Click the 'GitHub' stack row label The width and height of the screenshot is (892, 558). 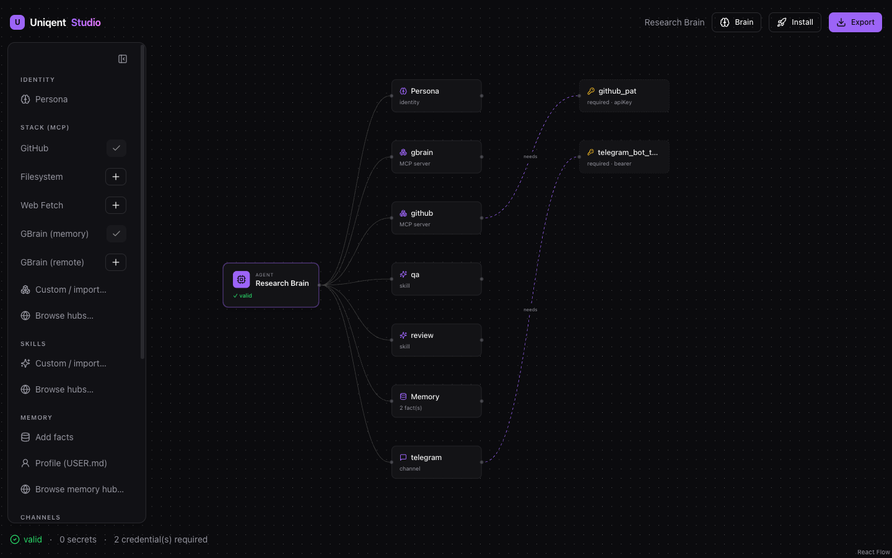(34, 148)
